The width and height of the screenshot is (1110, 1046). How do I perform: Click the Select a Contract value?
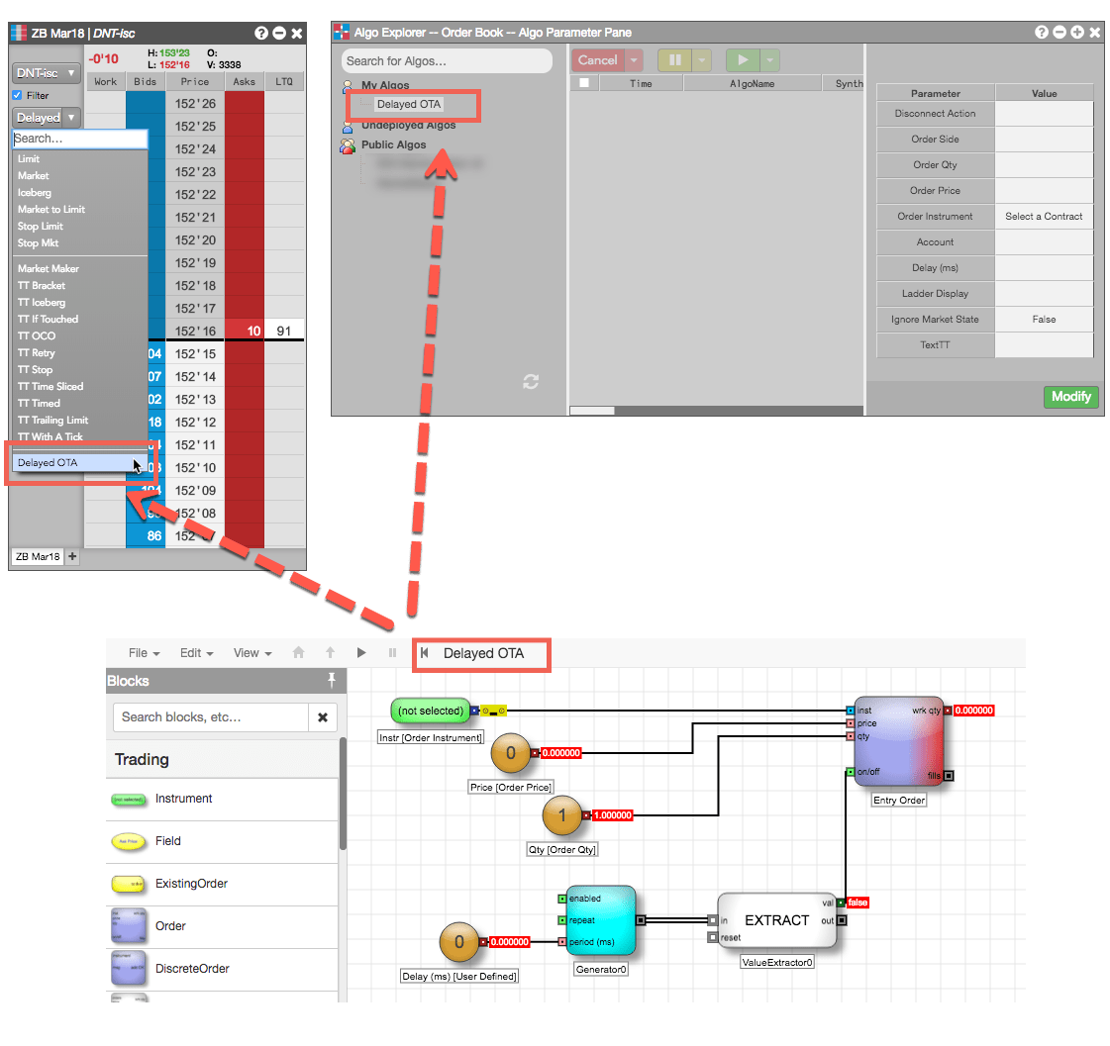[1044, 216]
